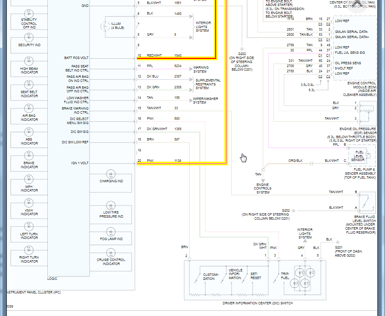Click the Fog Lamp IND symbol
385x316 pixels.
click(x=111, y=232)
